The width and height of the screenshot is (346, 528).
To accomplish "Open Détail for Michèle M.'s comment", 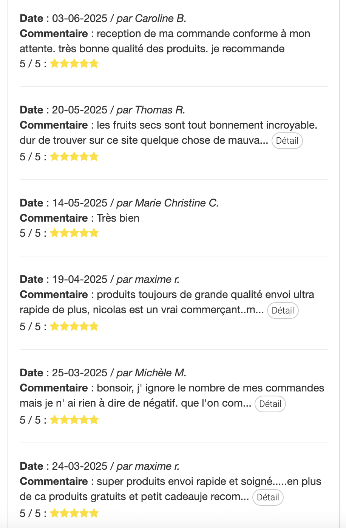I will pyautogui.click(x=270, y=404).
